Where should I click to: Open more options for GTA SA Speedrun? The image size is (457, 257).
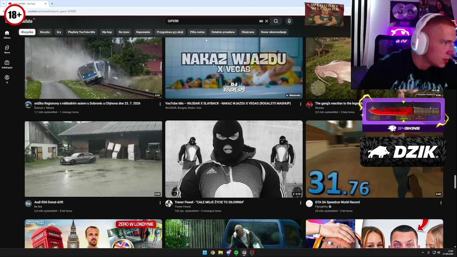[441, 203]
